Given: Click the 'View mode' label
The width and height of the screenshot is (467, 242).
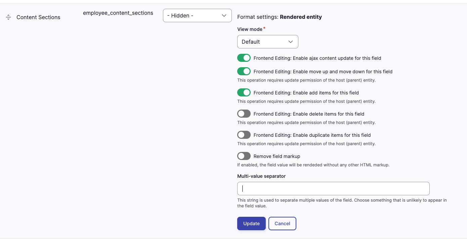Looking at the screenshot, I should point(250,29).
